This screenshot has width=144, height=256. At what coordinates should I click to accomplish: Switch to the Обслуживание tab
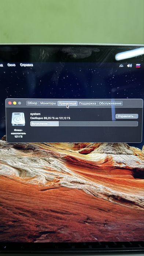[x=110, y=103]
